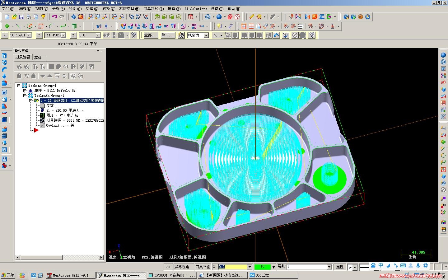Viewport: 448px width, 280px height.
Task: Open a file with the folder icon
Action: (14, 17)
